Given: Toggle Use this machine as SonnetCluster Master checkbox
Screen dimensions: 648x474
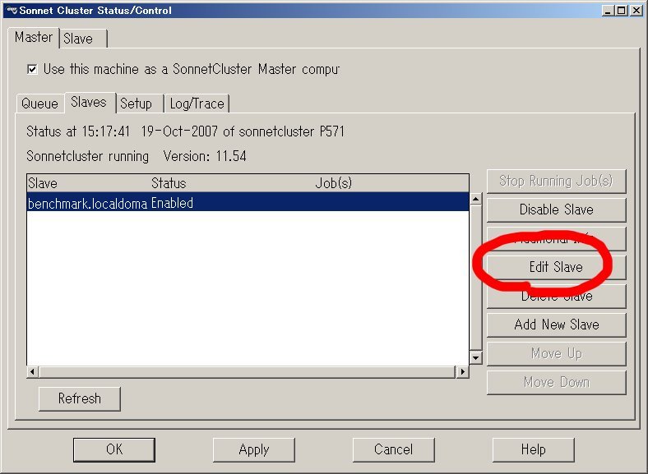Looking at the screenshot, I should (x=32, y=69).
